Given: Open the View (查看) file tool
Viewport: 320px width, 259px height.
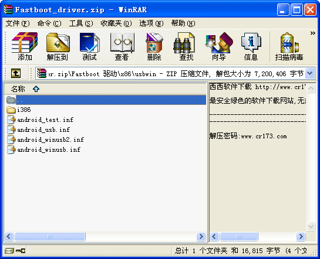Looking at the screenshot, I should point(122,46).
